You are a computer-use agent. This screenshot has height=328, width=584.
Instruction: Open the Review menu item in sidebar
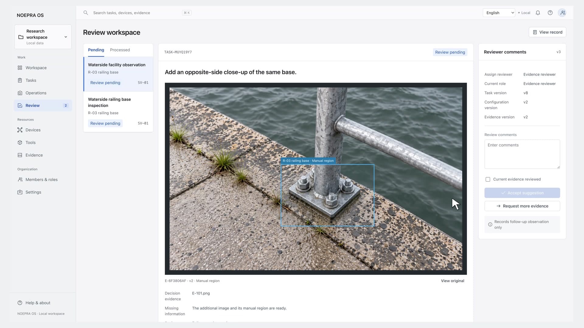(x=43, y=105)
